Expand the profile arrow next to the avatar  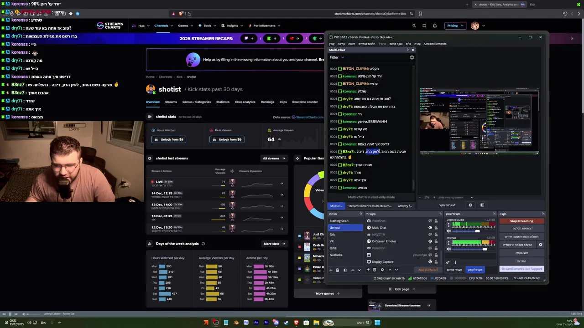tap(483, 26)
